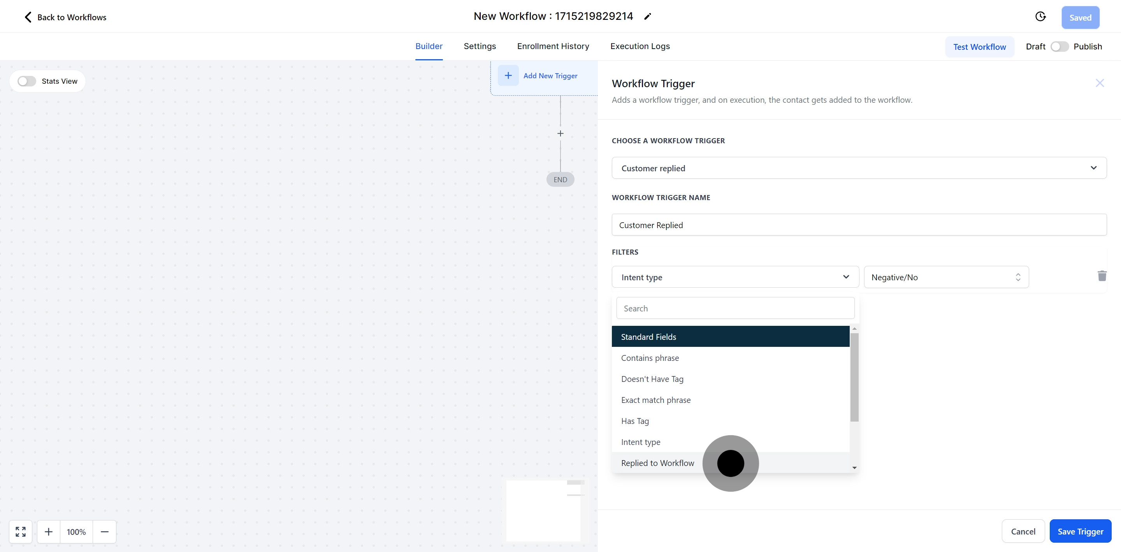The width and height of the screenshot is (1121, 552).
Task: Delete the filter with trash icon
Action: point(1102,276)
